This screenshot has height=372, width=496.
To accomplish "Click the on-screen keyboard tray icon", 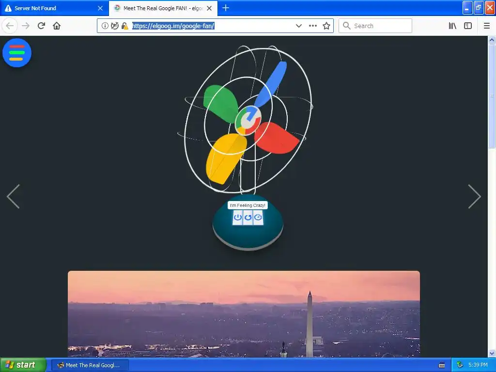I will 442,365.
